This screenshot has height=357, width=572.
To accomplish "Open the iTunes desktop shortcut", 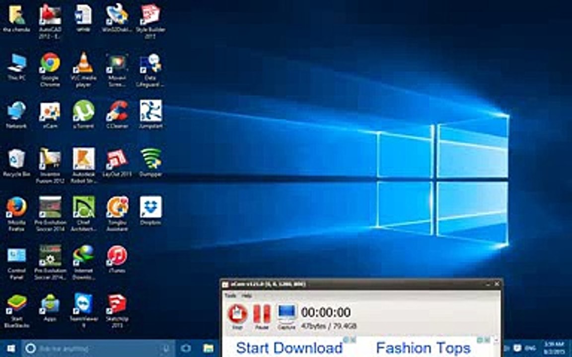I will pyautogui.click(x=117, y=259).
